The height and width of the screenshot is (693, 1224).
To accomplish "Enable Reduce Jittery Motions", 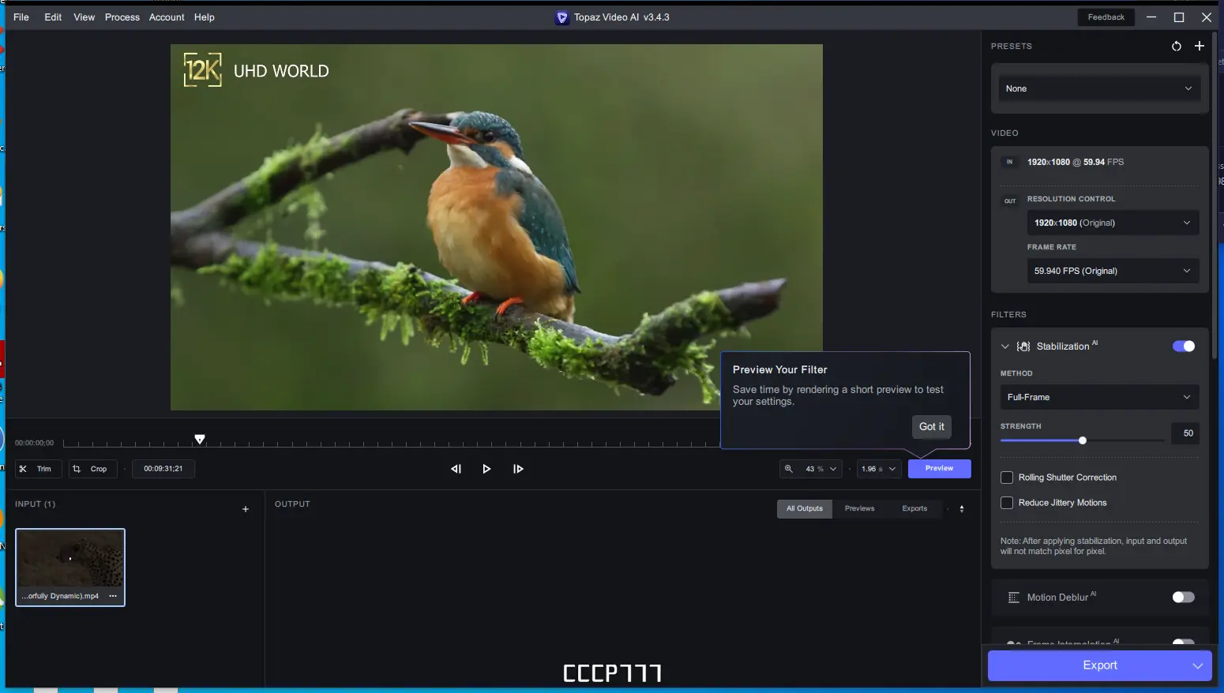I will tap(1007, 503).
